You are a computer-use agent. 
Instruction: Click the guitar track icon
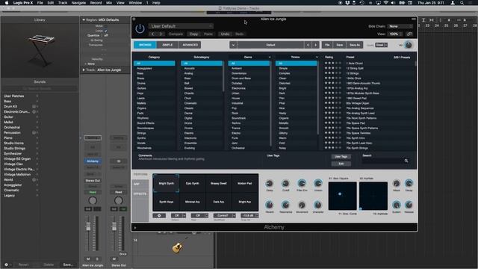(x=178, y=247)
